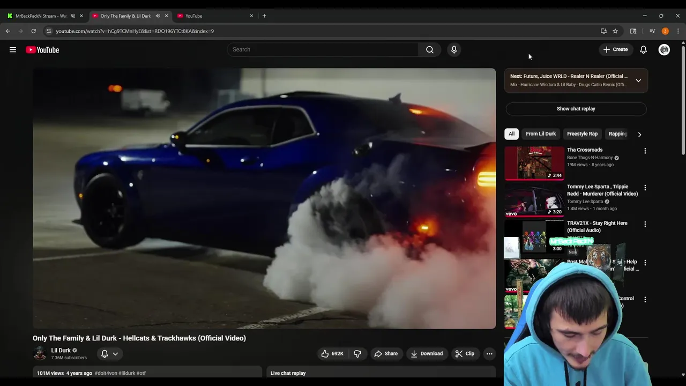This screenshot has width=686, height=386.
Task: Open the notifications bell in YouTube header
Action: 644,49
